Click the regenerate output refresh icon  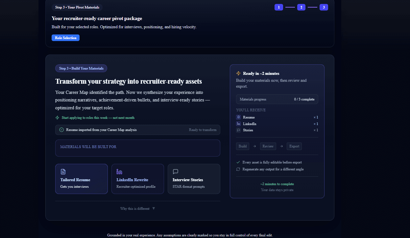click(x=238, y=169)
